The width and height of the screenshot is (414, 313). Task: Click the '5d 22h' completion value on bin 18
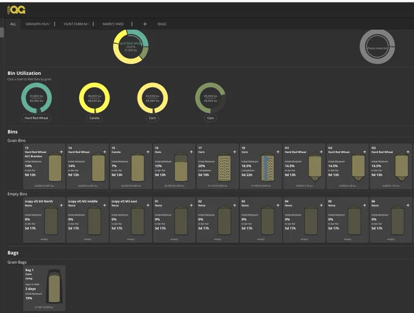247,175
